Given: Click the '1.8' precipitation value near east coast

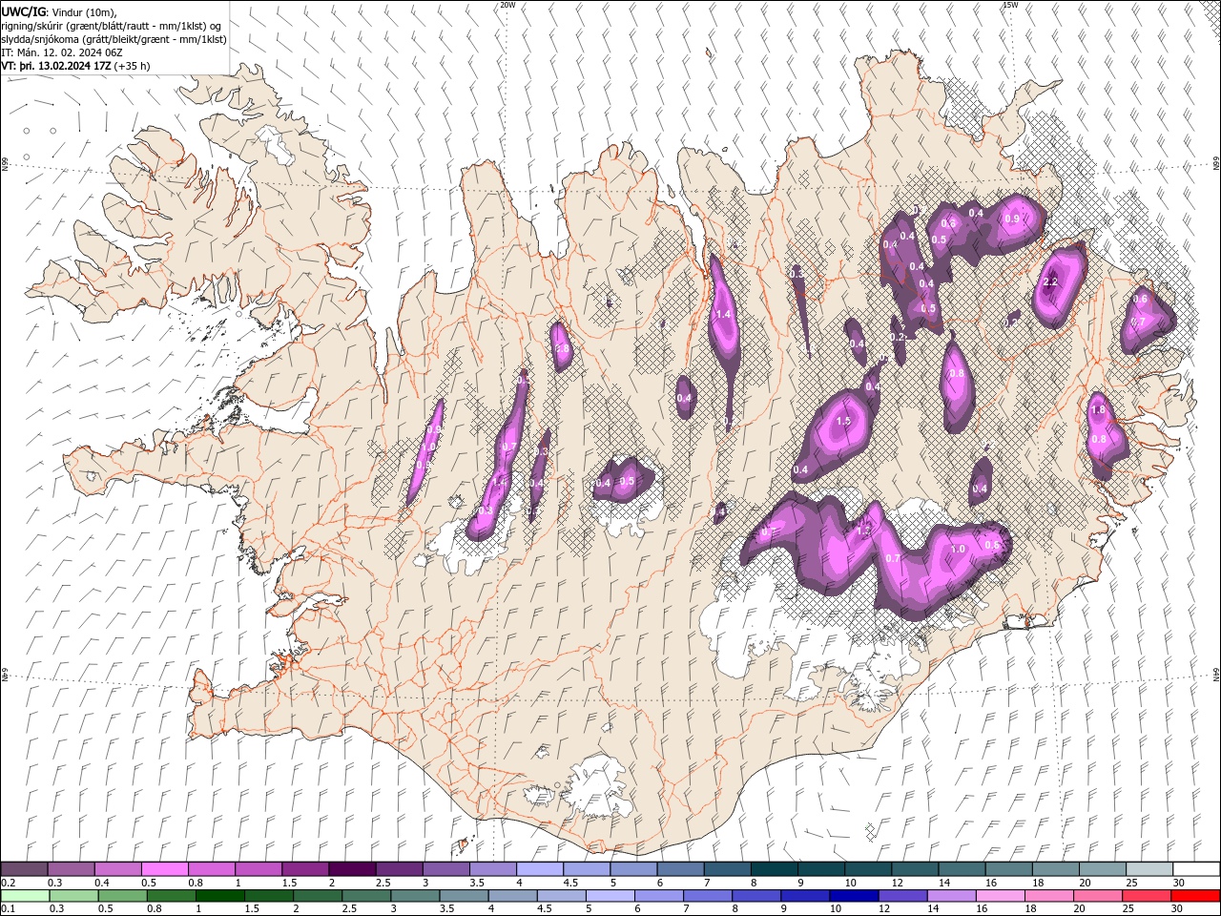Looking at the screenshot, I should tap(1097, 410).
